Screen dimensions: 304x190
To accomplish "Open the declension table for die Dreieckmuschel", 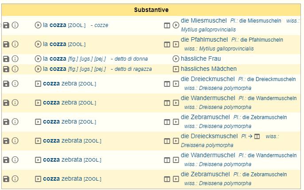I will 168,84.
